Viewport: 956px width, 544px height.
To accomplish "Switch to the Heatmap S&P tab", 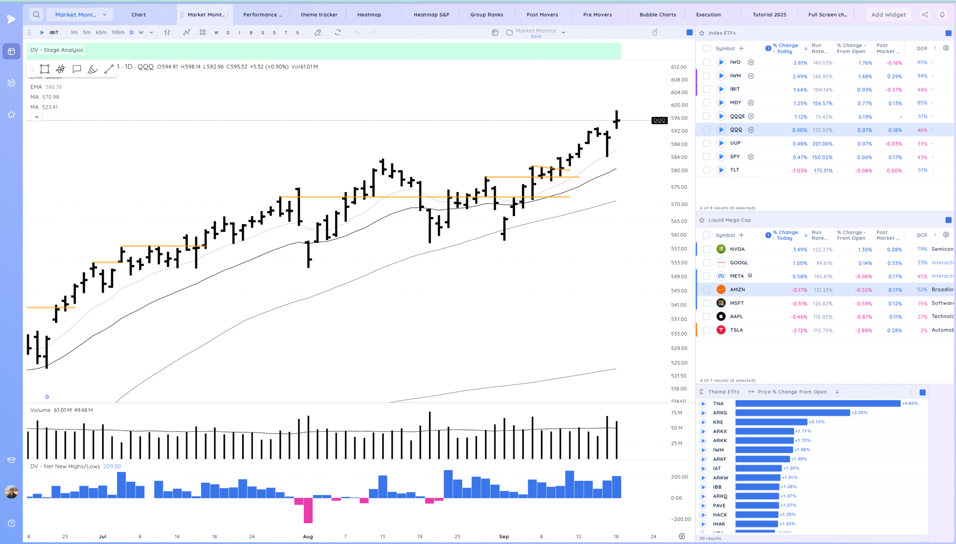I will tap(431, 15).
